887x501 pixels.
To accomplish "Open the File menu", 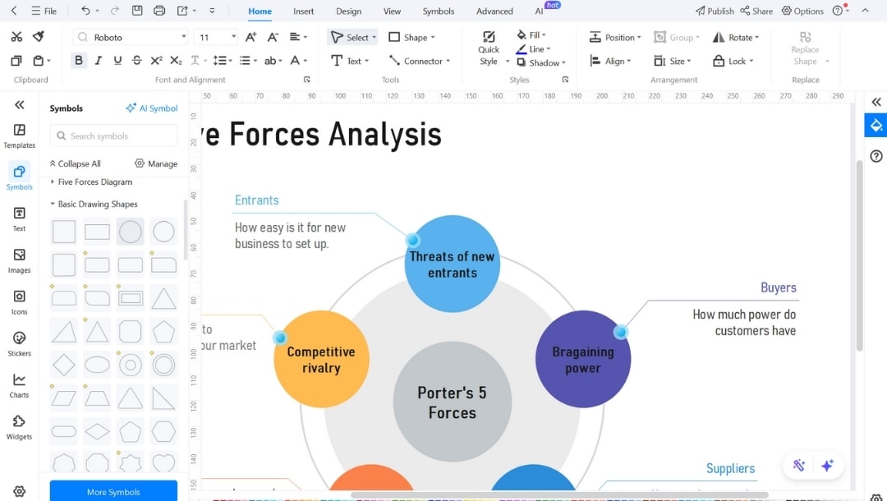I will click(44, 11).
